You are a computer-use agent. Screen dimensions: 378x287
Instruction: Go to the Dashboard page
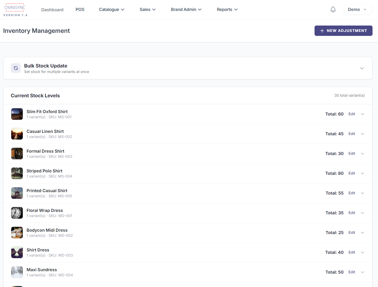click(52, 10)
